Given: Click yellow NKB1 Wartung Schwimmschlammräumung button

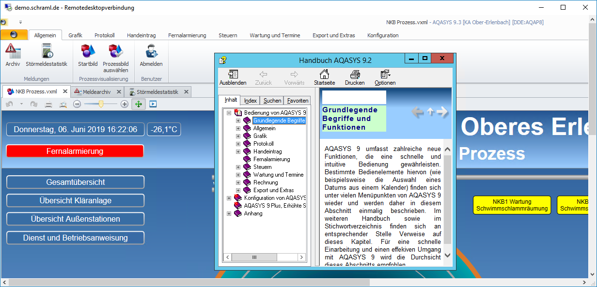Looking at the screenshot, I should click(x=512, y=205).
